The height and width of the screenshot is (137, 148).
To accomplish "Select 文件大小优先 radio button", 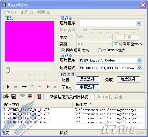I will tap(100, 50).
